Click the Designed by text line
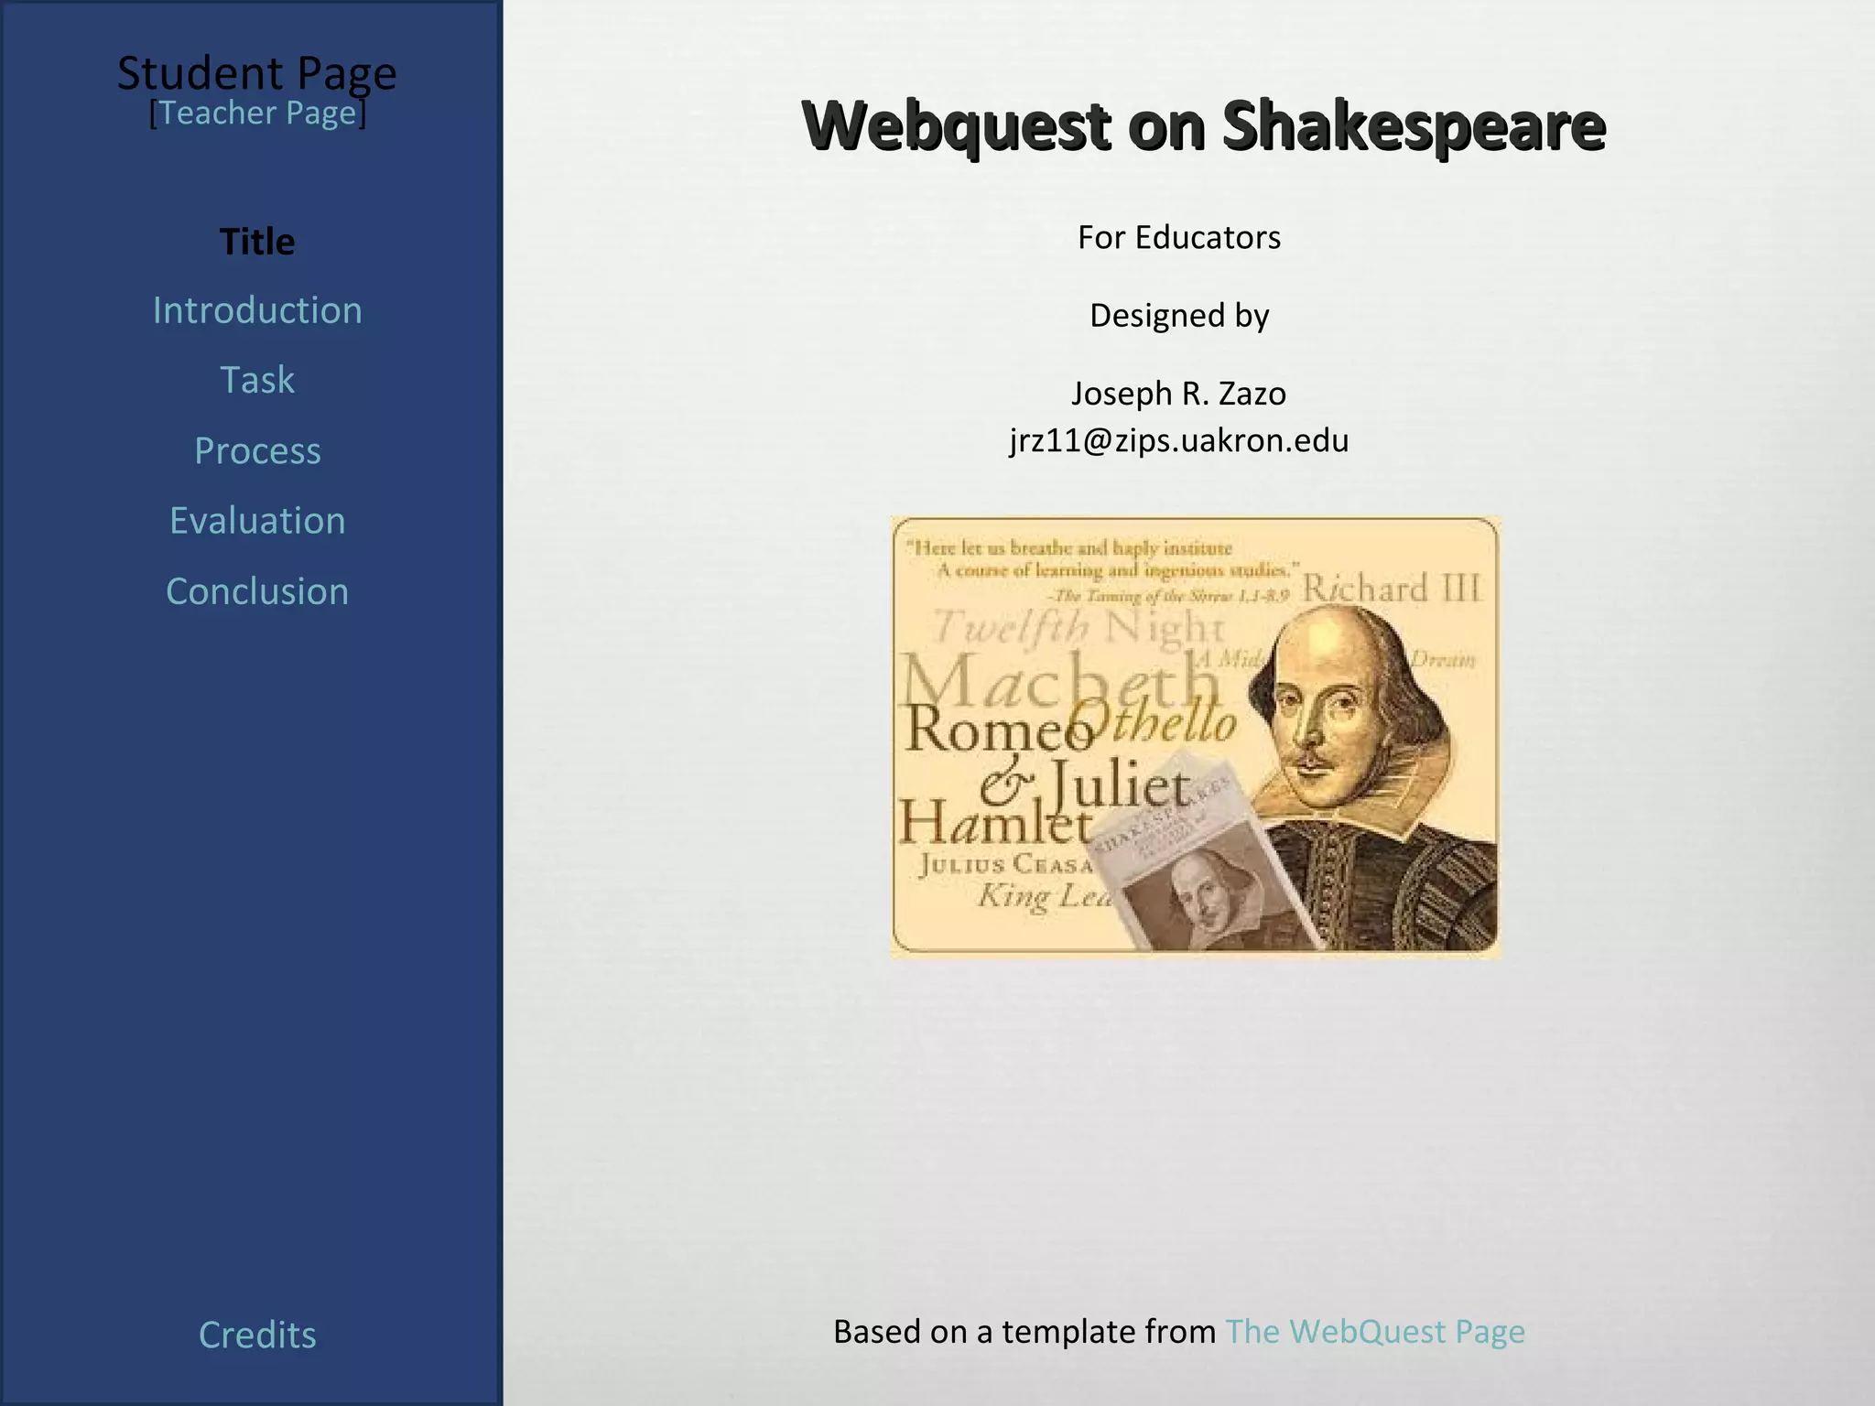The width and height of the screenshot is (1875, 1406). coord(1179,316)
